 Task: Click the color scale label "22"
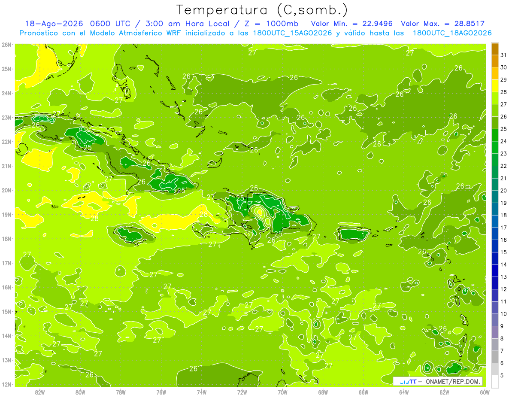(503, 166)
